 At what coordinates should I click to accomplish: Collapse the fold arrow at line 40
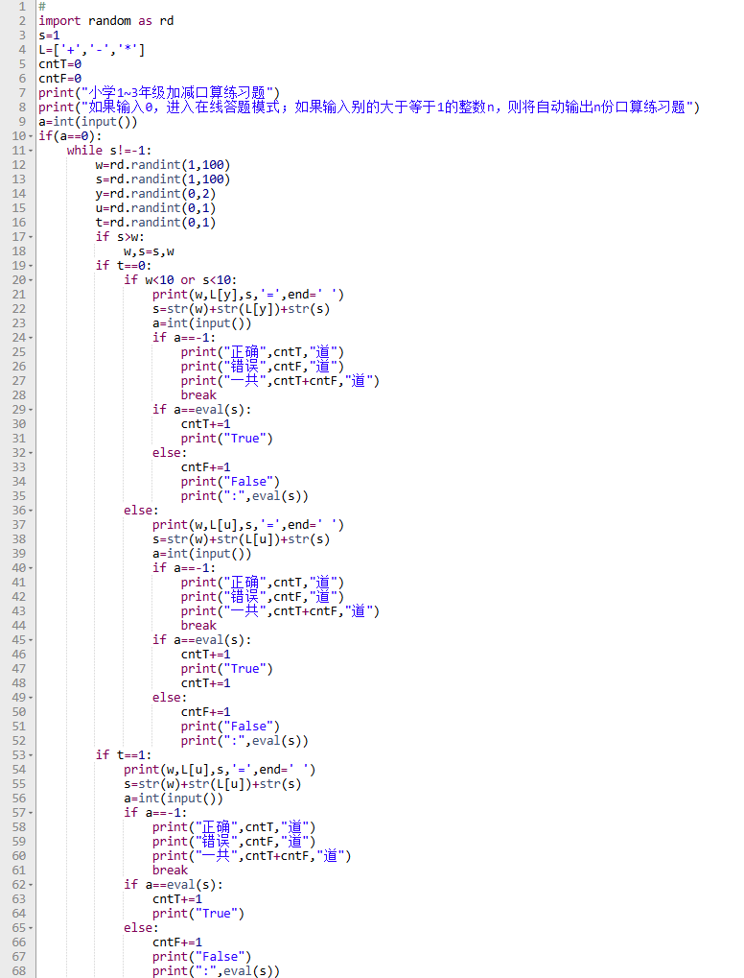[x=31, y=568]
